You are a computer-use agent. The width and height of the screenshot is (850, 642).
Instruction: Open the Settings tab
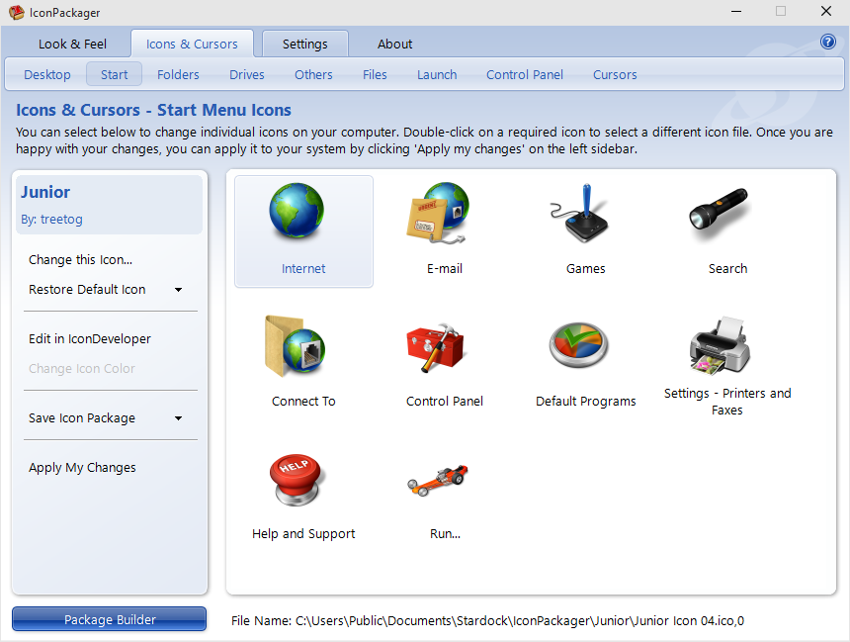point(305,44)
